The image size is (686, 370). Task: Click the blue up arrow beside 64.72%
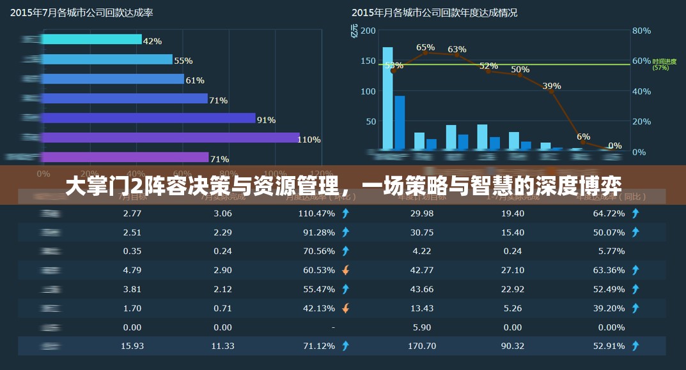click(x=635, y=214)
